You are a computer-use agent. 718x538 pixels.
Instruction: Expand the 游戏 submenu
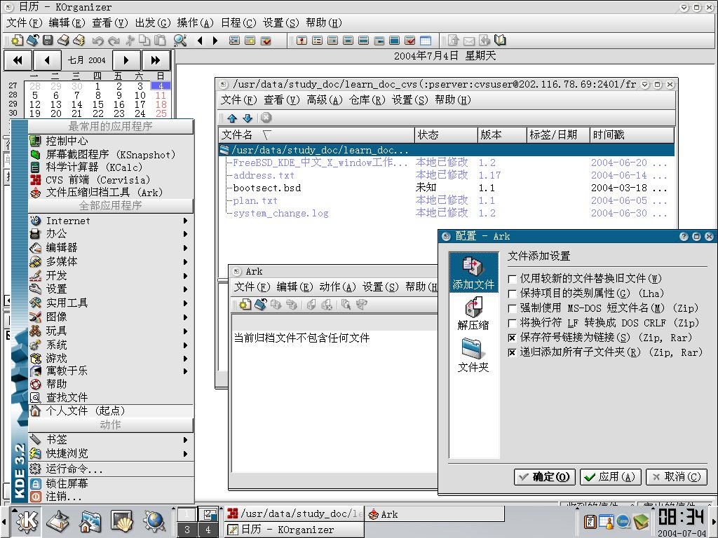coord(111,358)
